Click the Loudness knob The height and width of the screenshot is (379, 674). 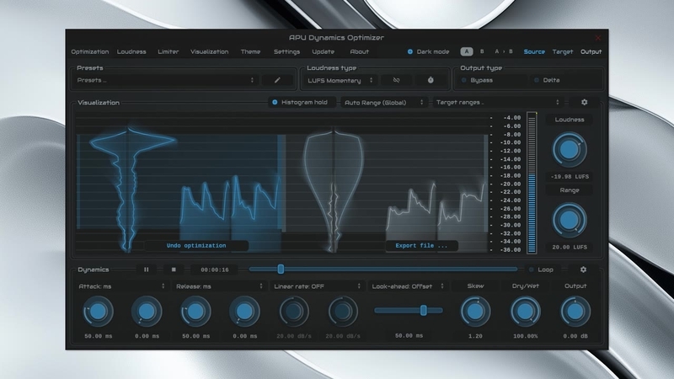[x=570, y=149]
